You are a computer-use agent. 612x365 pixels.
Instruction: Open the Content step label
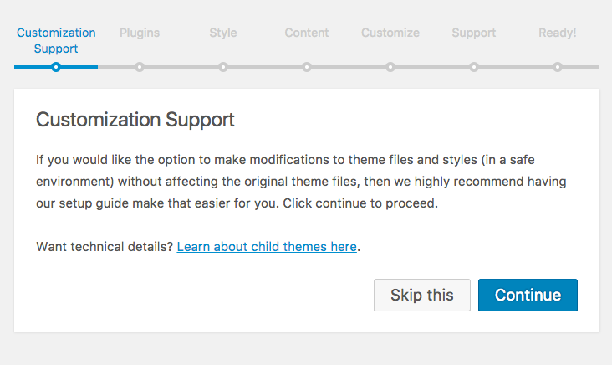point(307,33)
